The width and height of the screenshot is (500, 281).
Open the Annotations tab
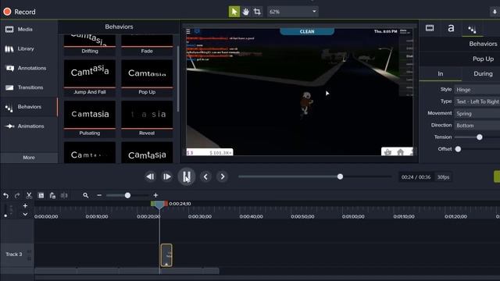coord(29,68)
